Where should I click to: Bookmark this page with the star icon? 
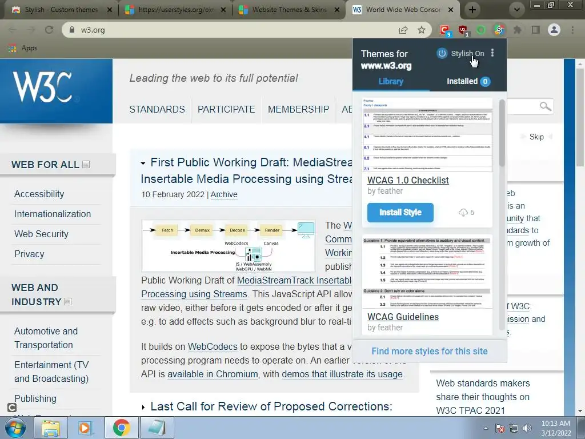(x=422, y=30)
